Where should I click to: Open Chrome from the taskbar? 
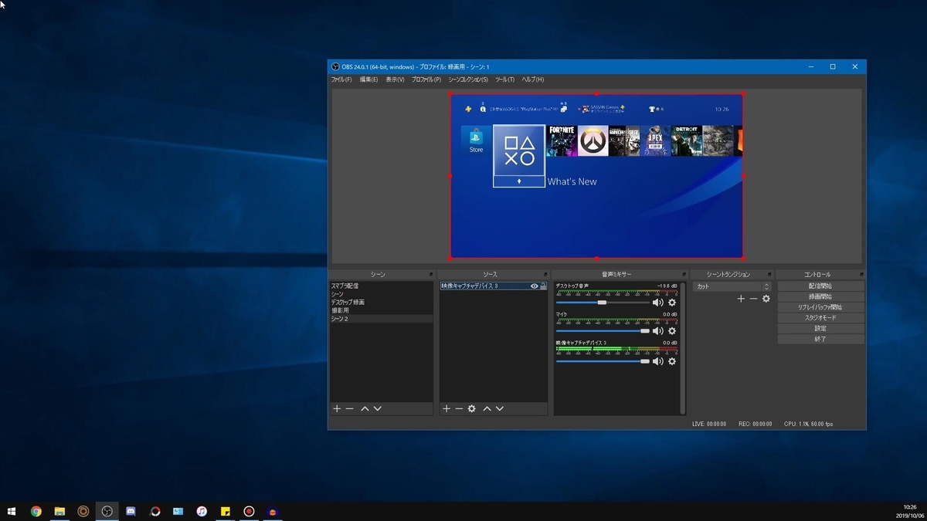tap(36, 511)
